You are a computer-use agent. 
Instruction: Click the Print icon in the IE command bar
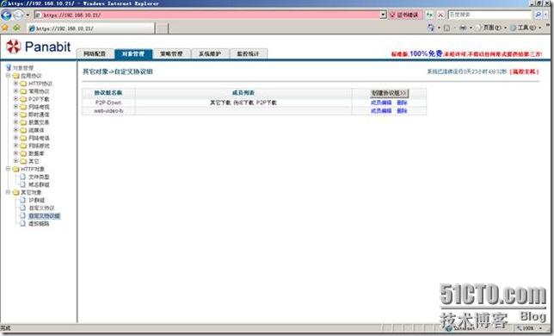point(463,28)
